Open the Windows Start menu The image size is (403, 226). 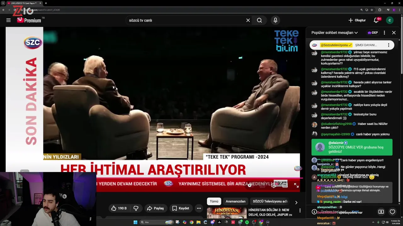(135, 222)
